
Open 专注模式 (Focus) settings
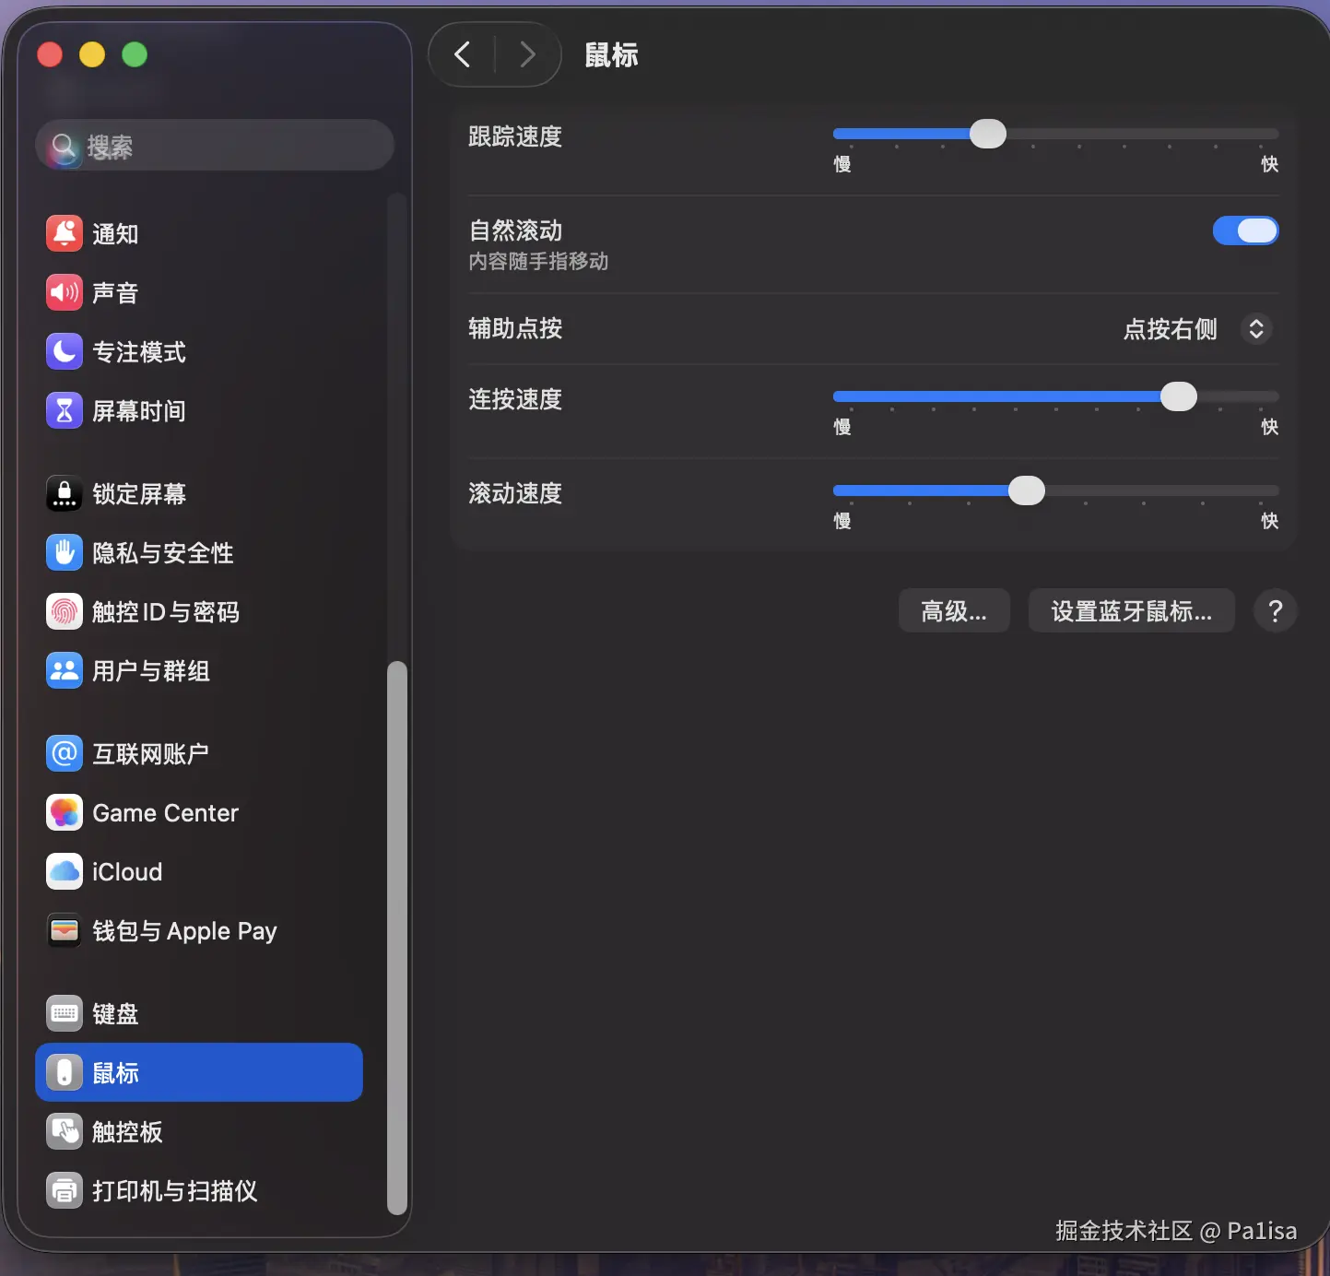coord(64,351)
